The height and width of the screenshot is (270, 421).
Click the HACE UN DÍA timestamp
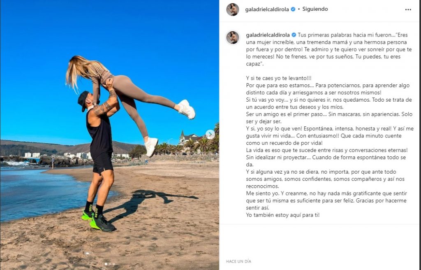click(x=238, y=261)
